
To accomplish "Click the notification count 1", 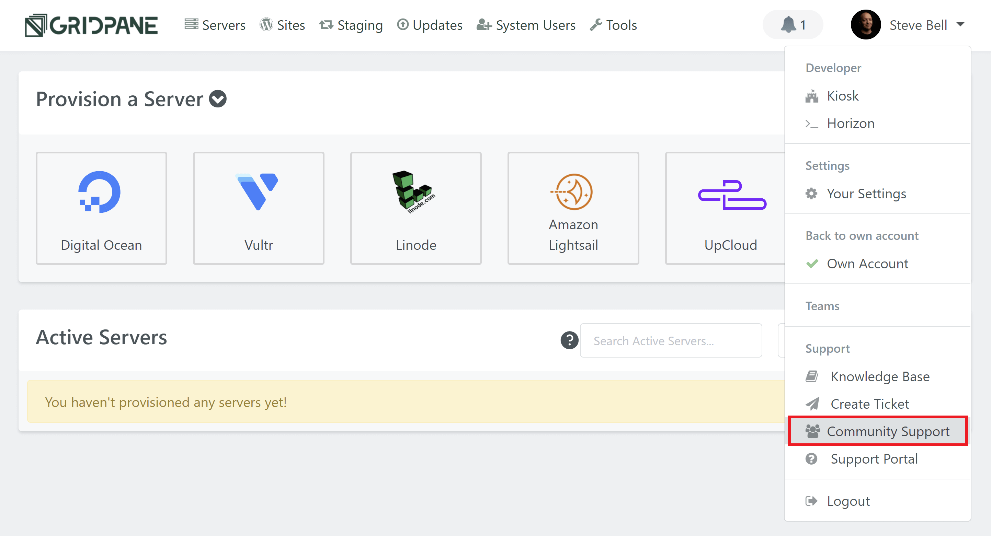I will click(x=802, y=25).
